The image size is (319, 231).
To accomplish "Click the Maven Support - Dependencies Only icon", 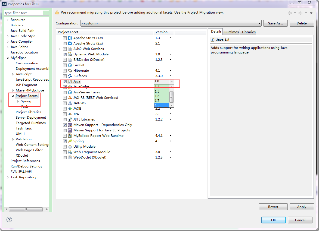I will [x=70, y=125].
